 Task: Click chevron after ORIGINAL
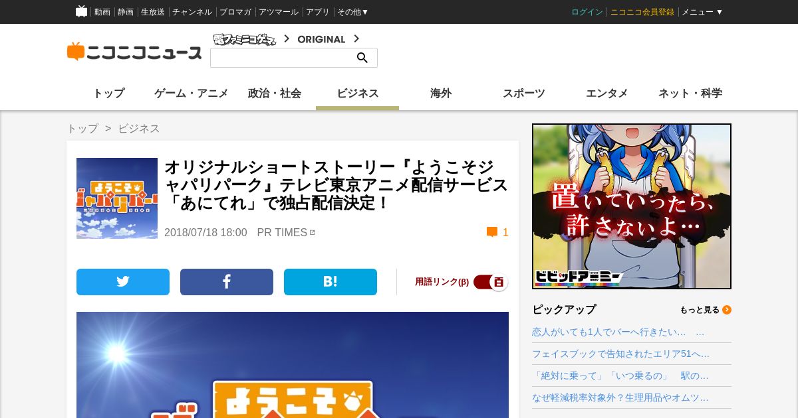[x=356, y=38]
